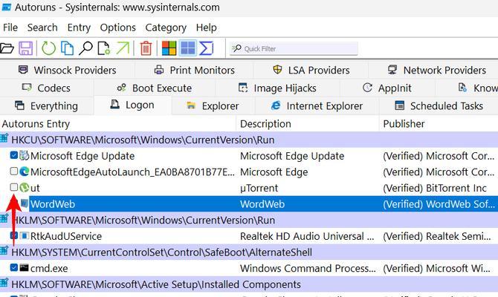Switch to the Print Monitors tab

pyautogui.click(x=194, y=70)
